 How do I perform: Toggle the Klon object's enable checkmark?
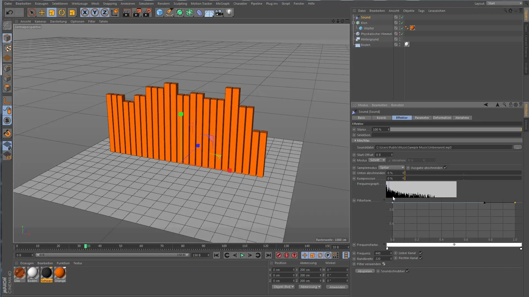(x=402, y=23)
